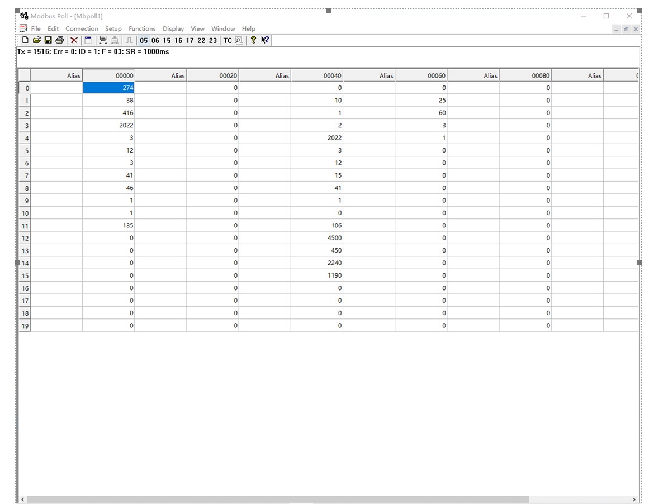Create a new poll document
The image size is (649, 504).
pyautogui.click(x=25, y=40)
